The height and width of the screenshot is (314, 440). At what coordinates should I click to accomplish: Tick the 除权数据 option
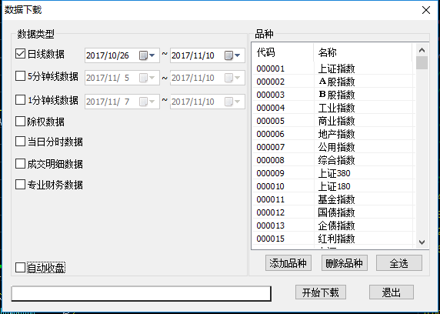pos(20,122)
